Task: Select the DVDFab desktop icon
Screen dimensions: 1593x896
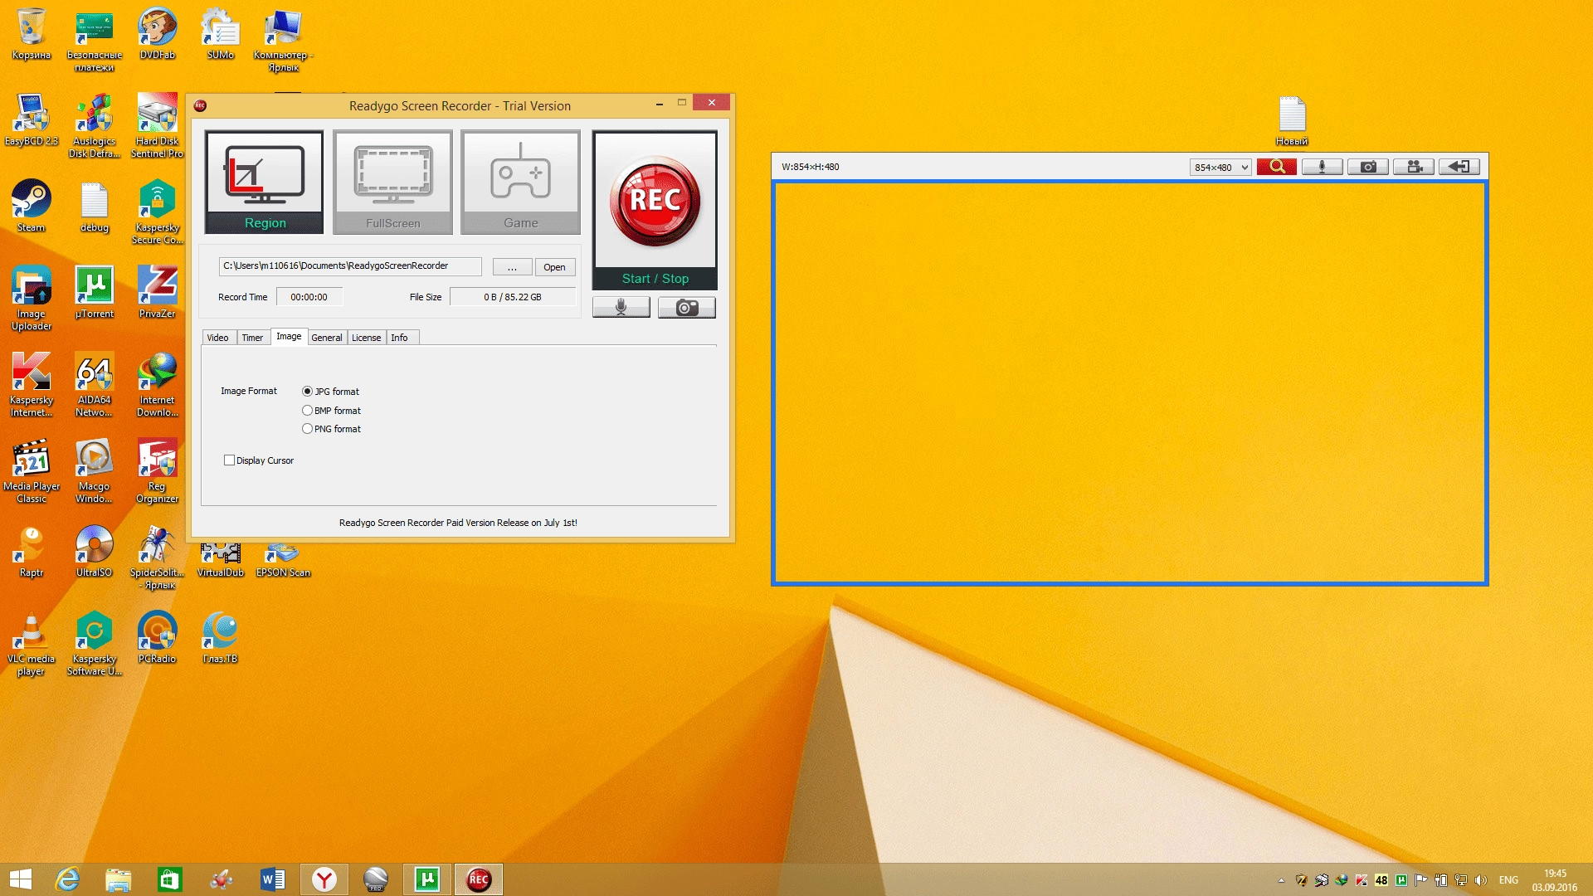Action: coord(158,33)
